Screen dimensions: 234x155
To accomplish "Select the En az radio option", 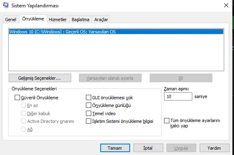I will point(23,105).
